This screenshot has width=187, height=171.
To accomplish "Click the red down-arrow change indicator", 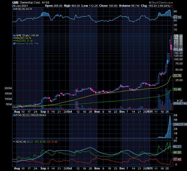I will click(172, 6).
